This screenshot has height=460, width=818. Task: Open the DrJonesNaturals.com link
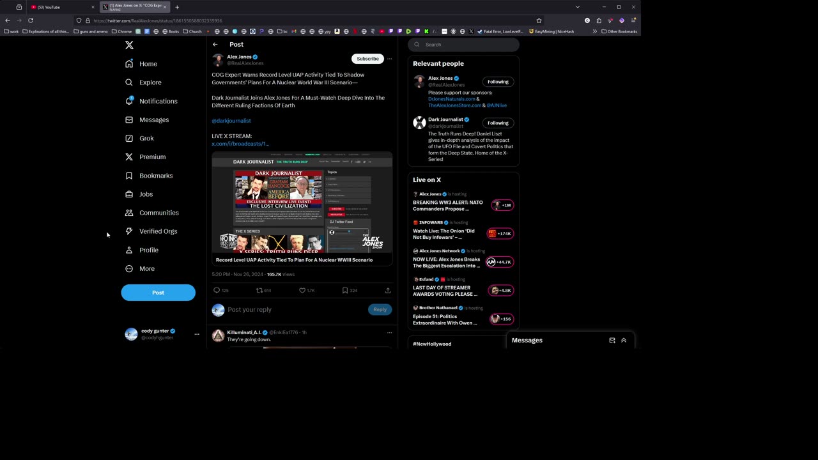[x=452, y=99]
